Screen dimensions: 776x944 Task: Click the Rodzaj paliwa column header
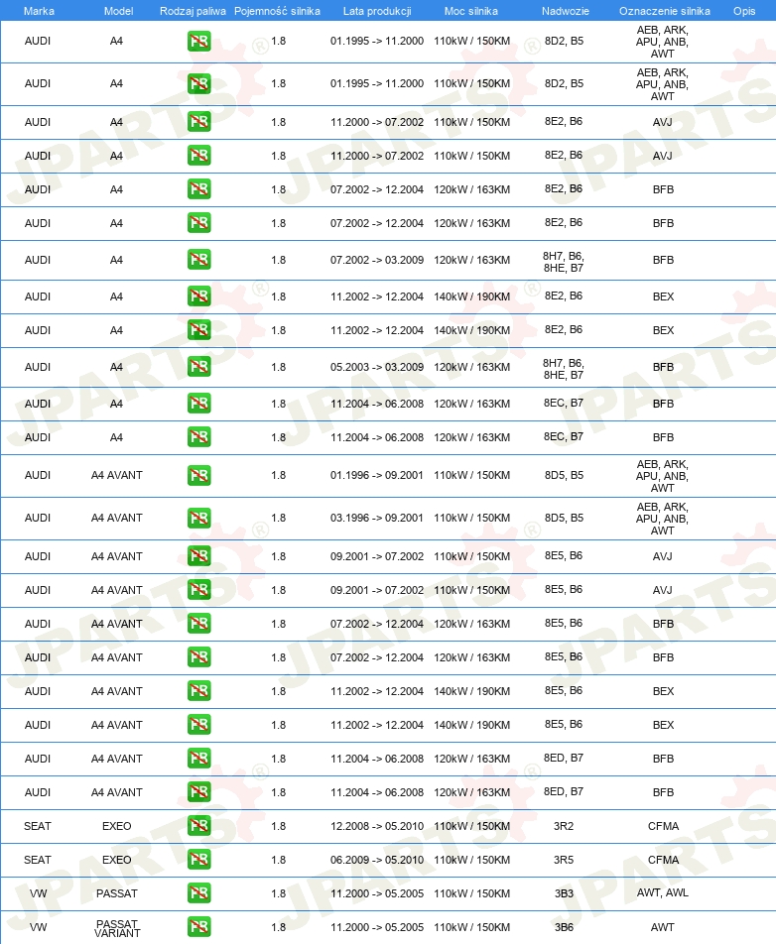(x=193, y=11)
